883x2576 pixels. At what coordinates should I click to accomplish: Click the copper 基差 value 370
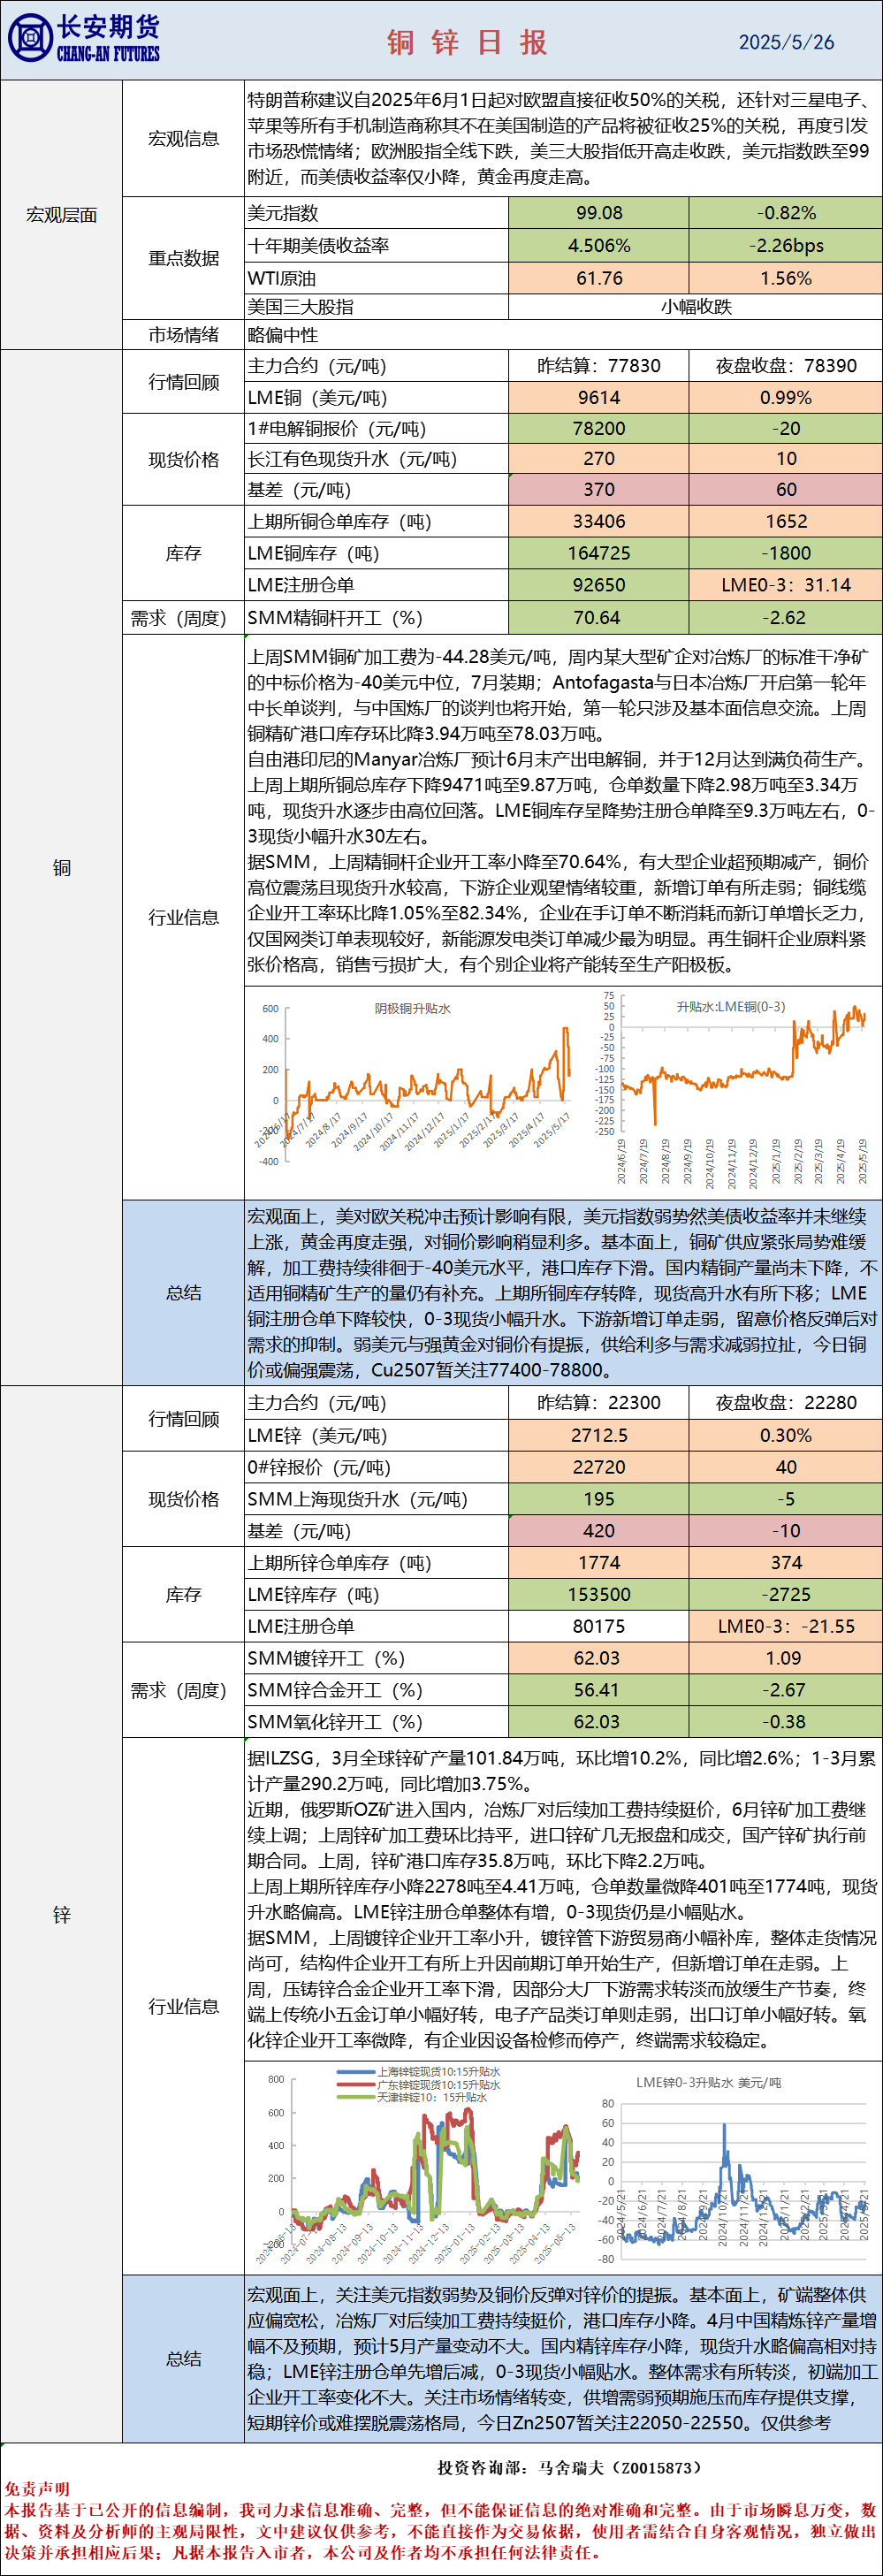pos(599,490)
